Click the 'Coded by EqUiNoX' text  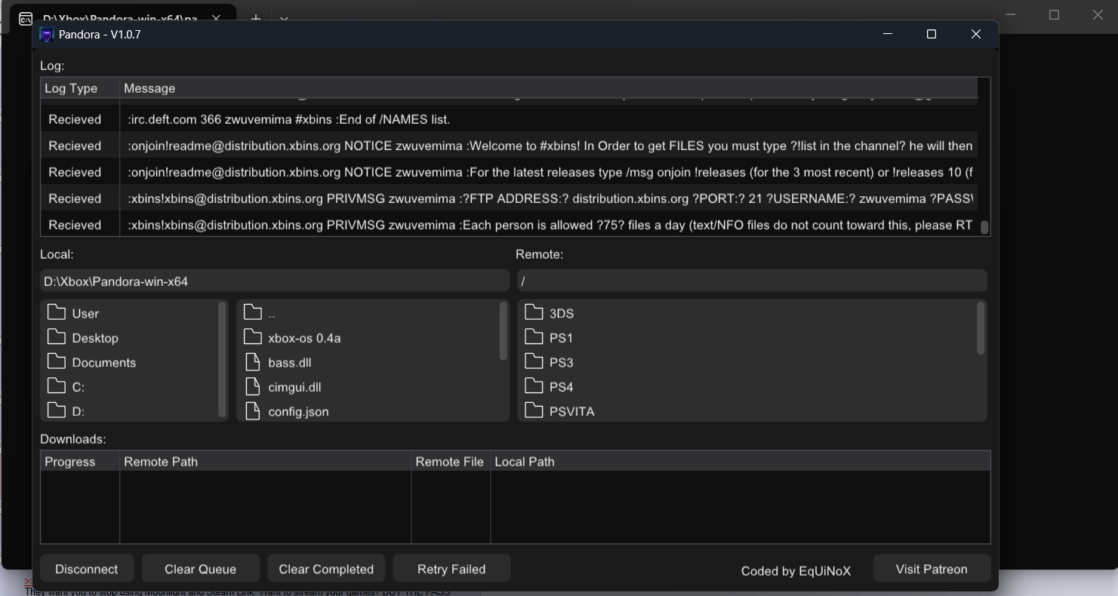pos(796,571)
